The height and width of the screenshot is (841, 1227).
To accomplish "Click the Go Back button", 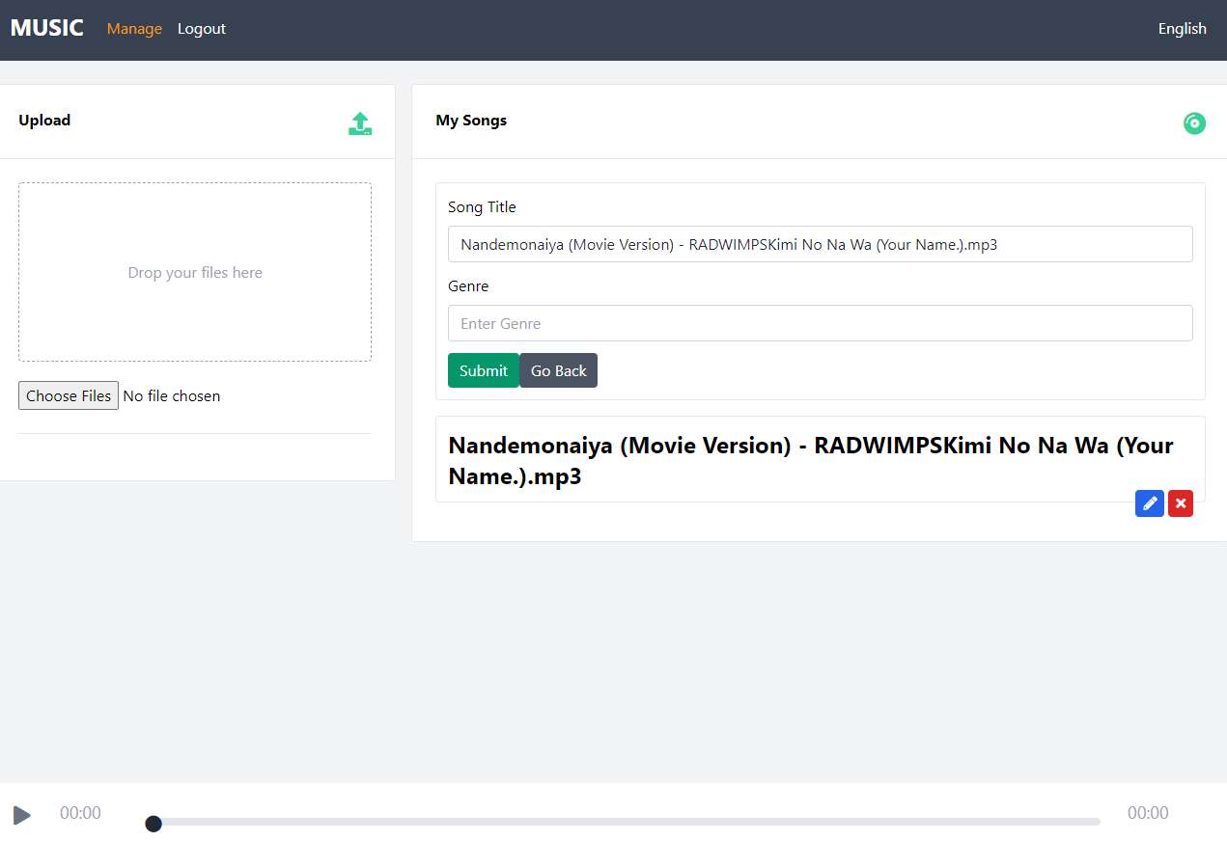I will [559, 370].
